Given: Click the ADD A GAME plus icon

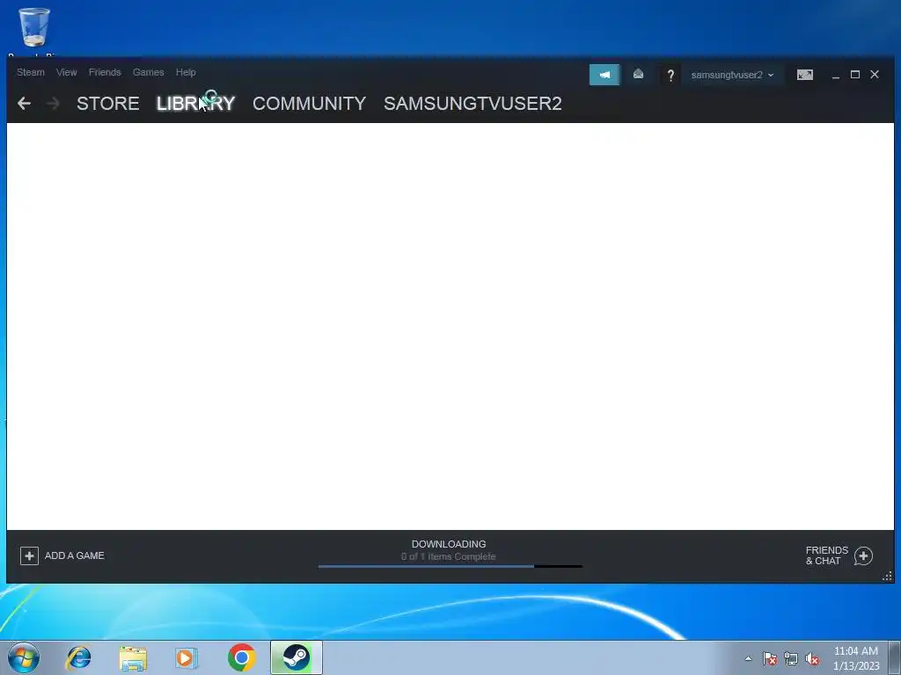Looking at the screenshot, I should click(x=29, y=555).
